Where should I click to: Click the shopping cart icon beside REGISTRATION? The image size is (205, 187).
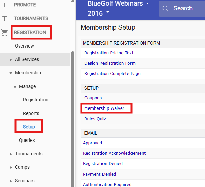[5, 33]
